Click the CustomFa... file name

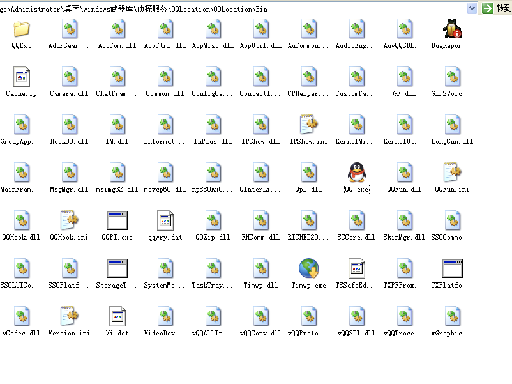pos(356,94)
